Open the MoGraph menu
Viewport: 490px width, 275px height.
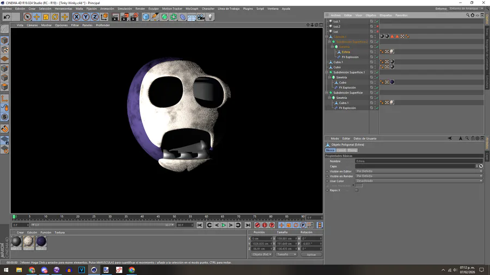pos(192,9)
